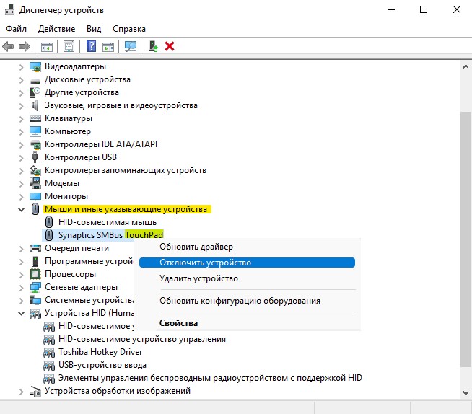
Task: Expand the Сетевые адаптеры node
Action: point(21,288)
